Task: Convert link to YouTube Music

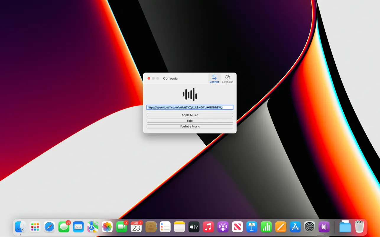Action: 190,126
